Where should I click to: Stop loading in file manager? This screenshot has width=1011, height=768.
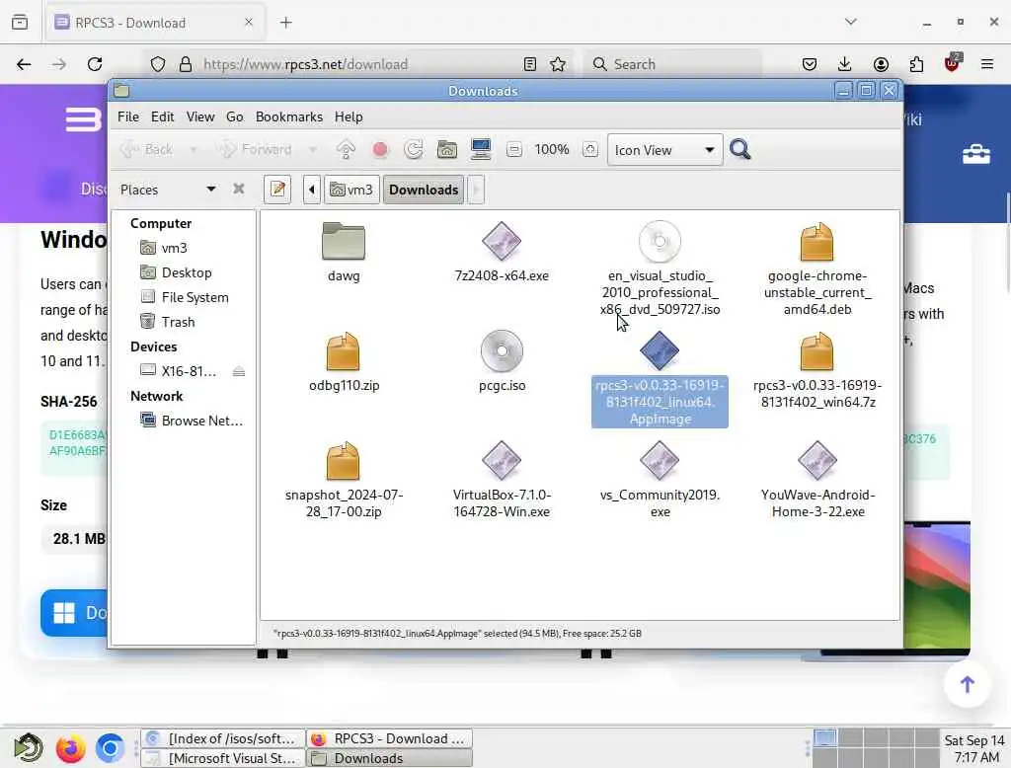coord(380,150)
